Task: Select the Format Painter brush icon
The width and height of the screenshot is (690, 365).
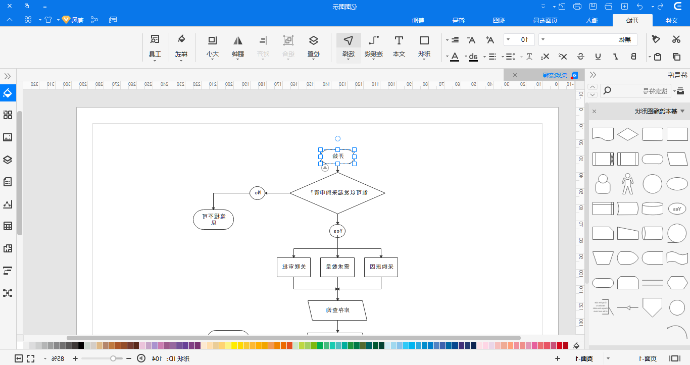Action: pyautogui.click(x=656, y=39)
